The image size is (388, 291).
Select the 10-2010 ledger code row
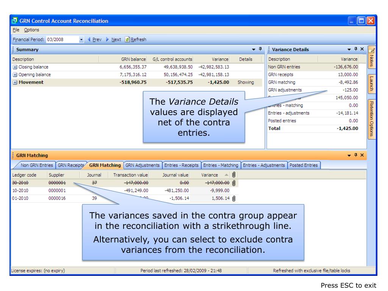pos(125,191)
